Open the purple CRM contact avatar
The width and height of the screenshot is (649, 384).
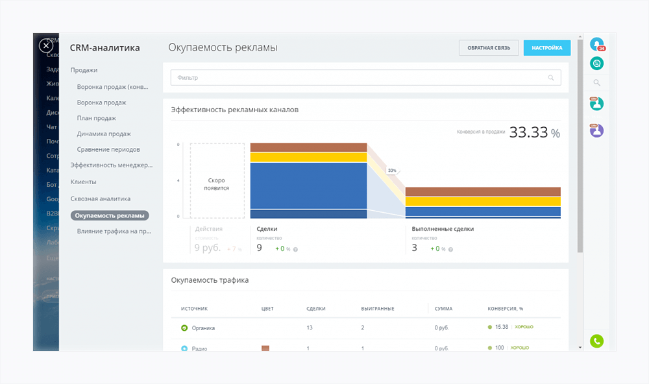click(596, 130)
